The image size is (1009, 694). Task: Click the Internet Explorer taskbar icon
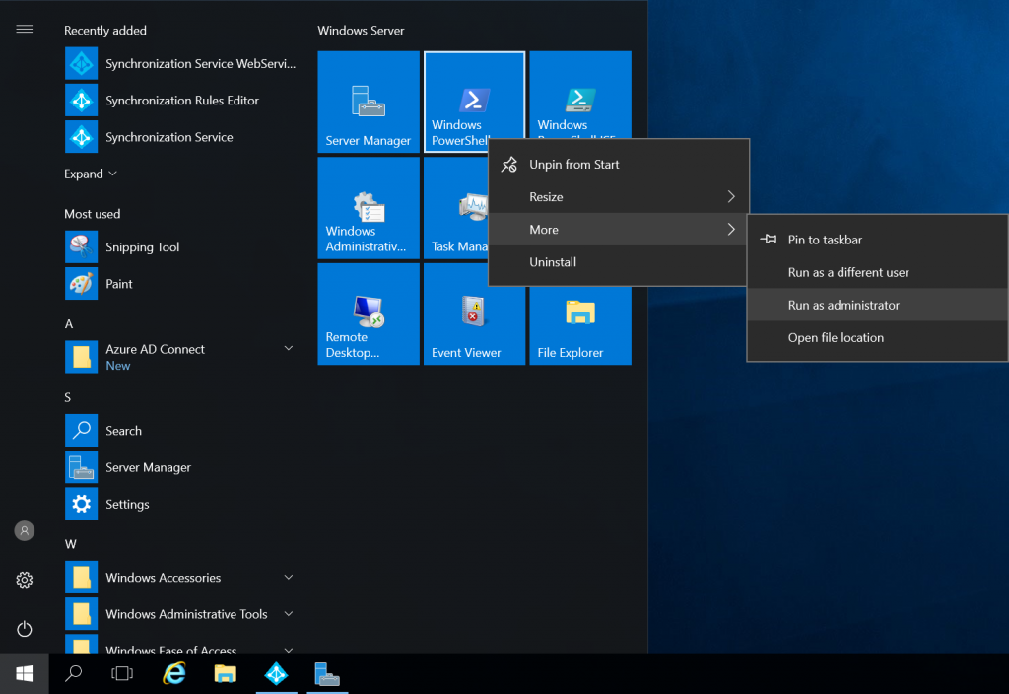click(174, 674)
